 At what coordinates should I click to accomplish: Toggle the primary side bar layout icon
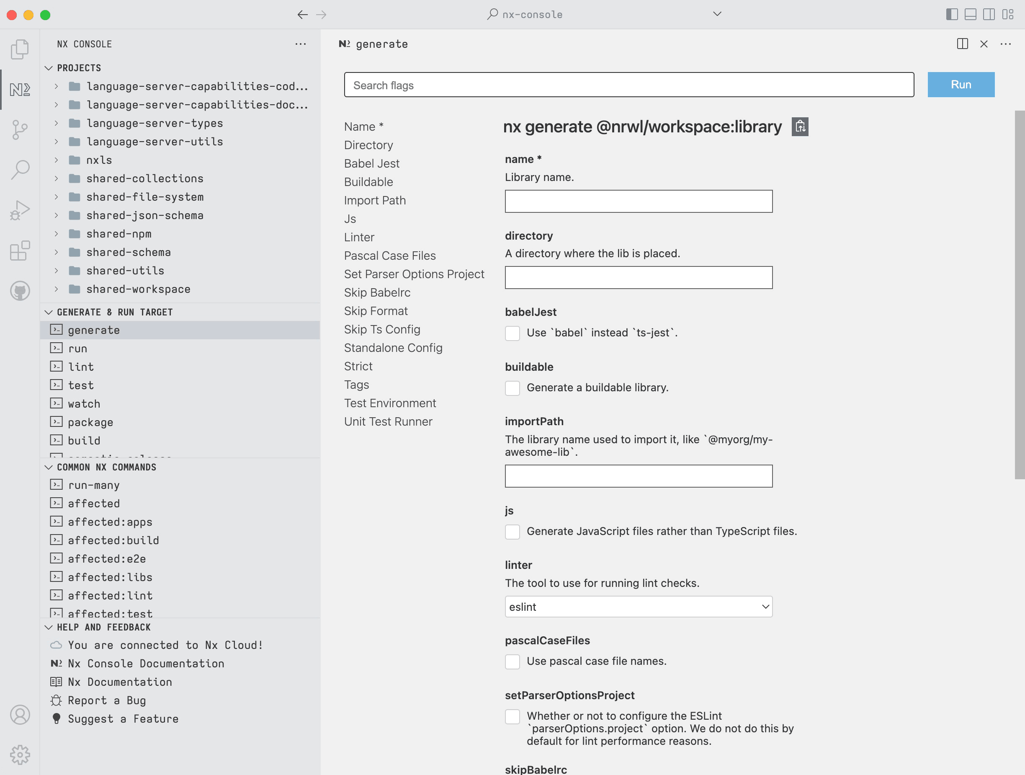tap(952, 14)
